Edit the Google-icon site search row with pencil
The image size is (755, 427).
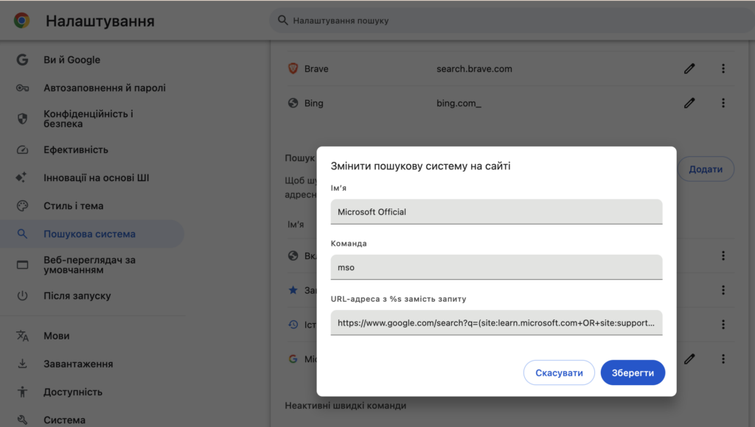689,359
